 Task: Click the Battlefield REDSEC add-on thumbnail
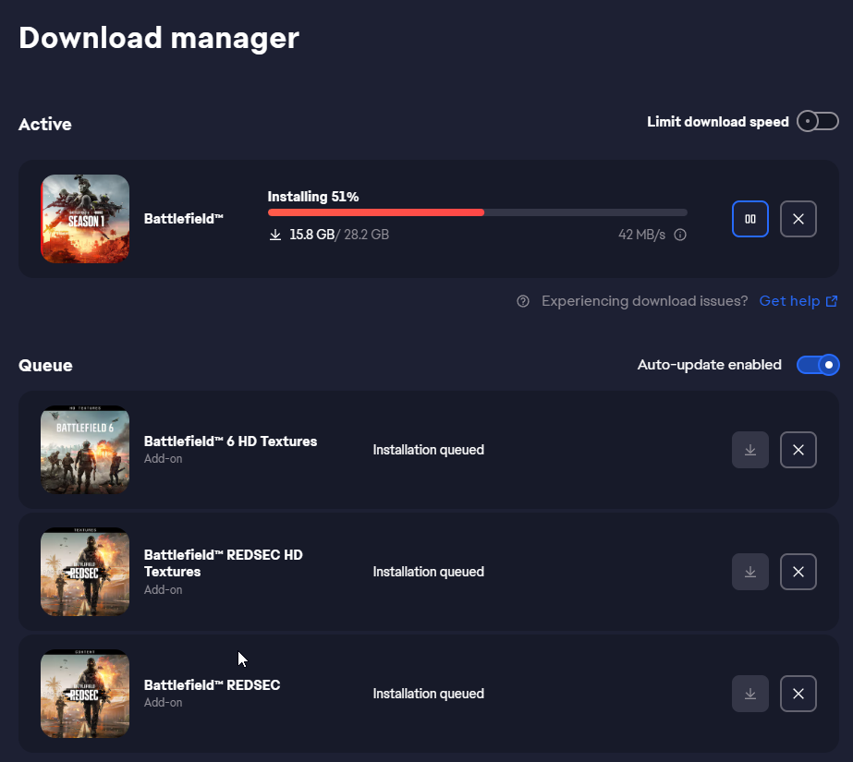(85, 694)
